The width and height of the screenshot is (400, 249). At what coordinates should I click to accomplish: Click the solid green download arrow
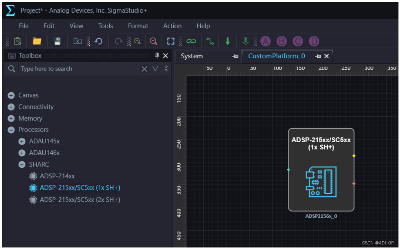pyautogui.click(x=227, y=41)
